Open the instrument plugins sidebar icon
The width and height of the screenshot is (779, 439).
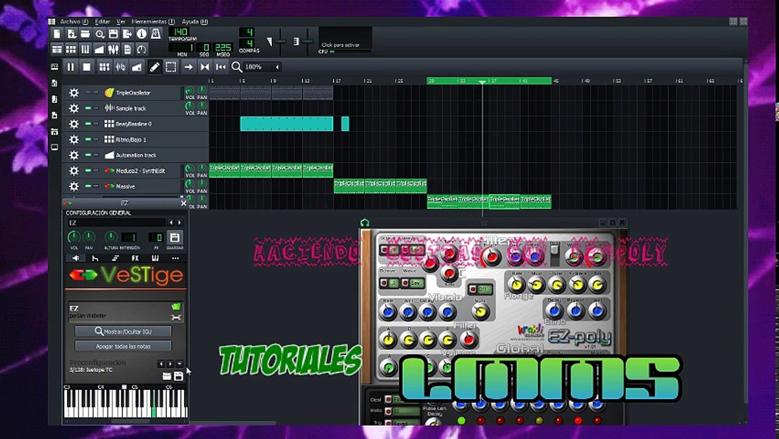pos(54,66)
